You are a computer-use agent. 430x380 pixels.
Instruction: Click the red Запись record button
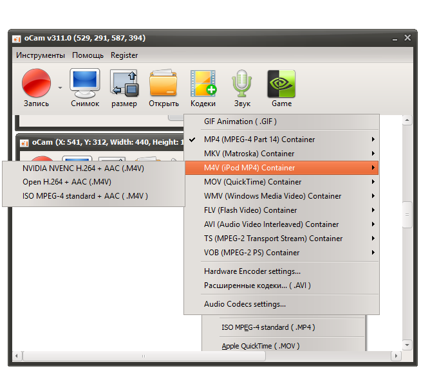click(x=36, y=83)
